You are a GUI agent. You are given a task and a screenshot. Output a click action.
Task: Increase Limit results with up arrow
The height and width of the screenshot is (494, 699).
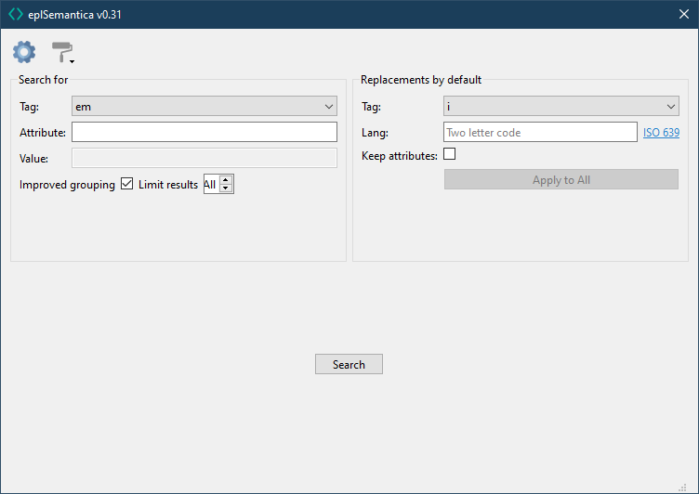point(226,180)
